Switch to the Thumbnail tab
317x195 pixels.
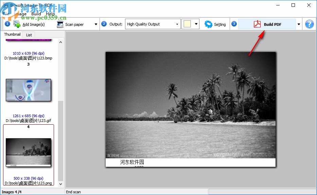coord(12,34)
